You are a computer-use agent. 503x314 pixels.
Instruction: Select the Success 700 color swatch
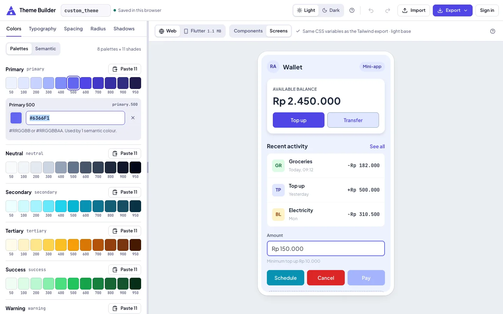pyautogui.click(x=98, y=284)
